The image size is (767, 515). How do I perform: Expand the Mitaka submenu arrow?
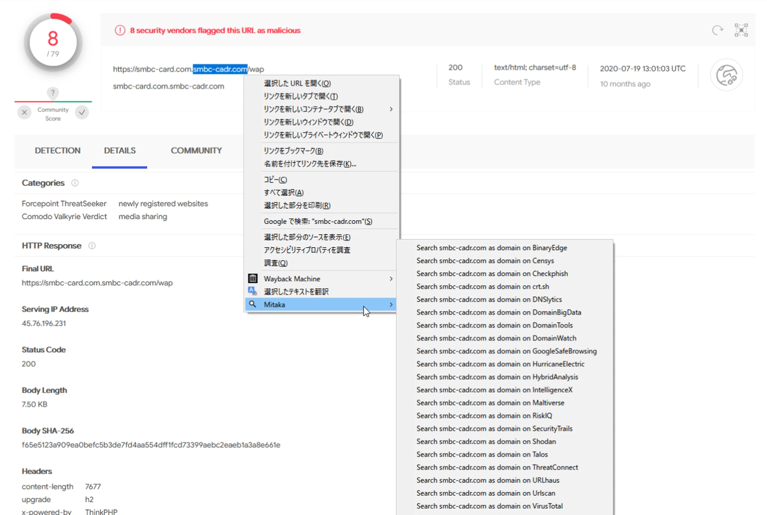click(x=391, y=305)
